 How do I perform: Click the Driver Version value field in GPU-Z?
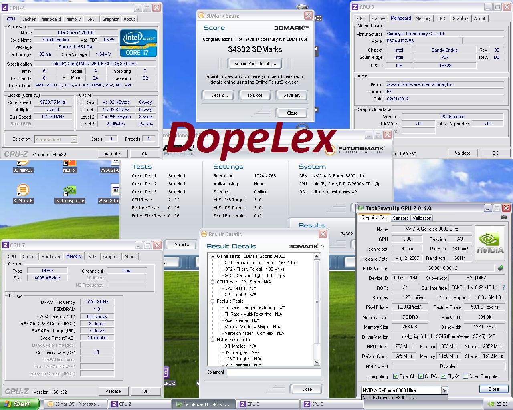tap(448, 337)
